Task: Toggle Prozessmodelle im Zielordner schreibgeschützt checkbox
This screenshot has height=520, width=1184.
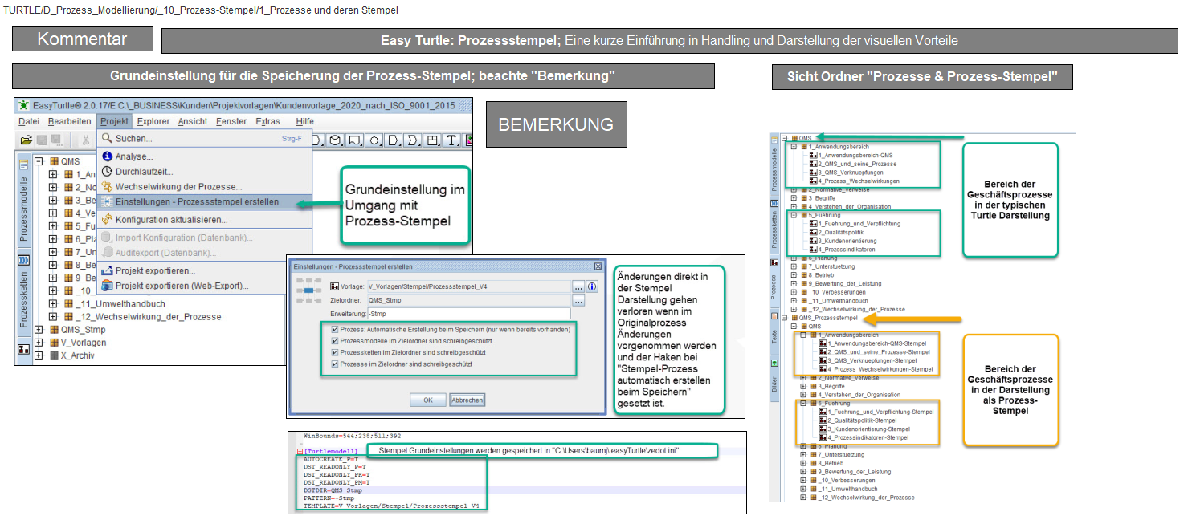Action: click(335, 341)
